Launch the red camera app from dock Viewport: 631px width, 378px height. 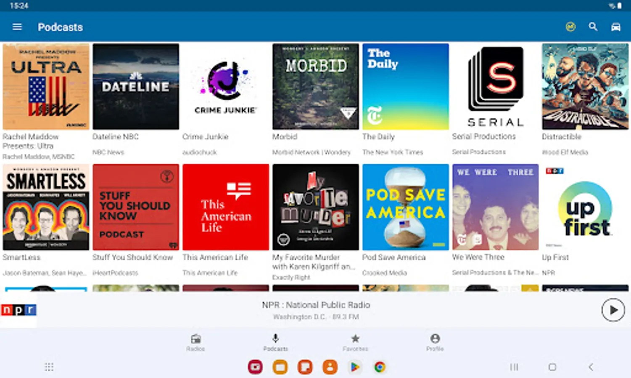(255, 367)
